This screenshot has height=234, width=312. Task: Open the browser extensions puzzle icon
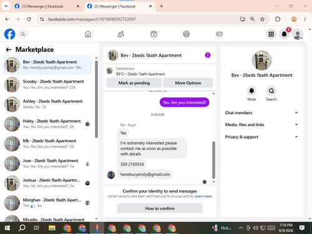(278, 19)
